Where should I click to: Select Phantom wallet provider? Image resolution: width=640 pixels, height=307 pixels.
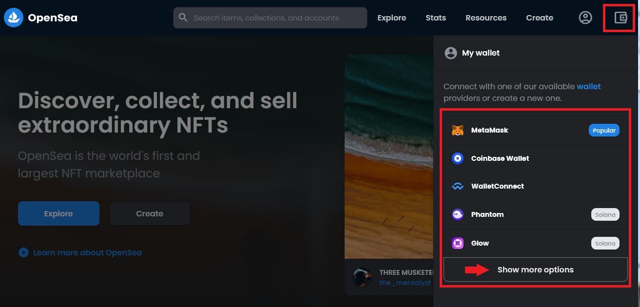[x=535, y=214]
